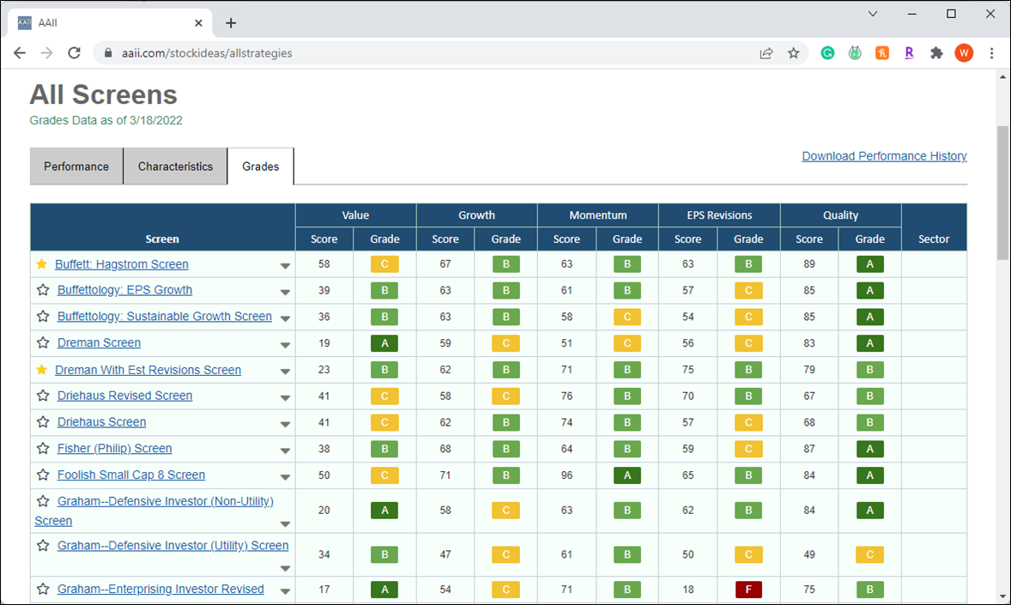Open the Extensions puzzle icon

point(936,53)
